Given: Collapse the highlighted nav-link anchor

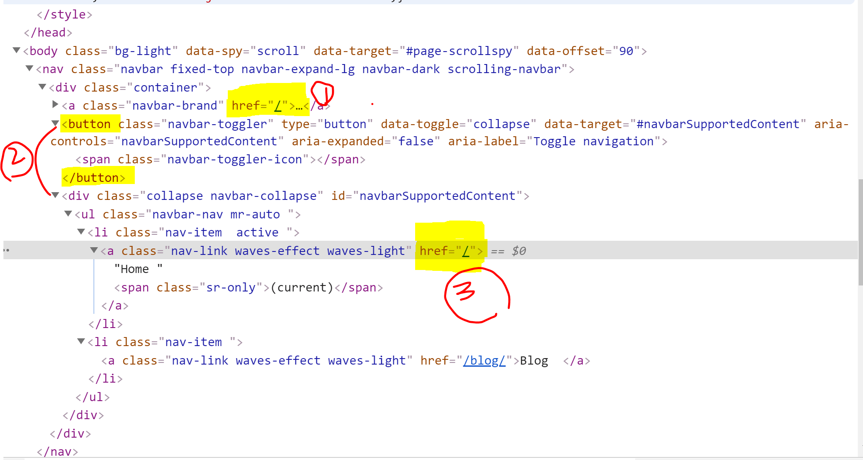Looking at the screenshot, I should pyautogui.click(x=94, y=250).
